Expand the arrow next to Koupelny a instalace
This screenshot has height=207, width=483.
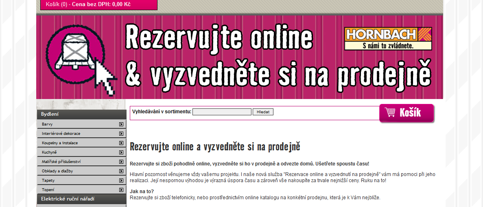tap(121, 143)
